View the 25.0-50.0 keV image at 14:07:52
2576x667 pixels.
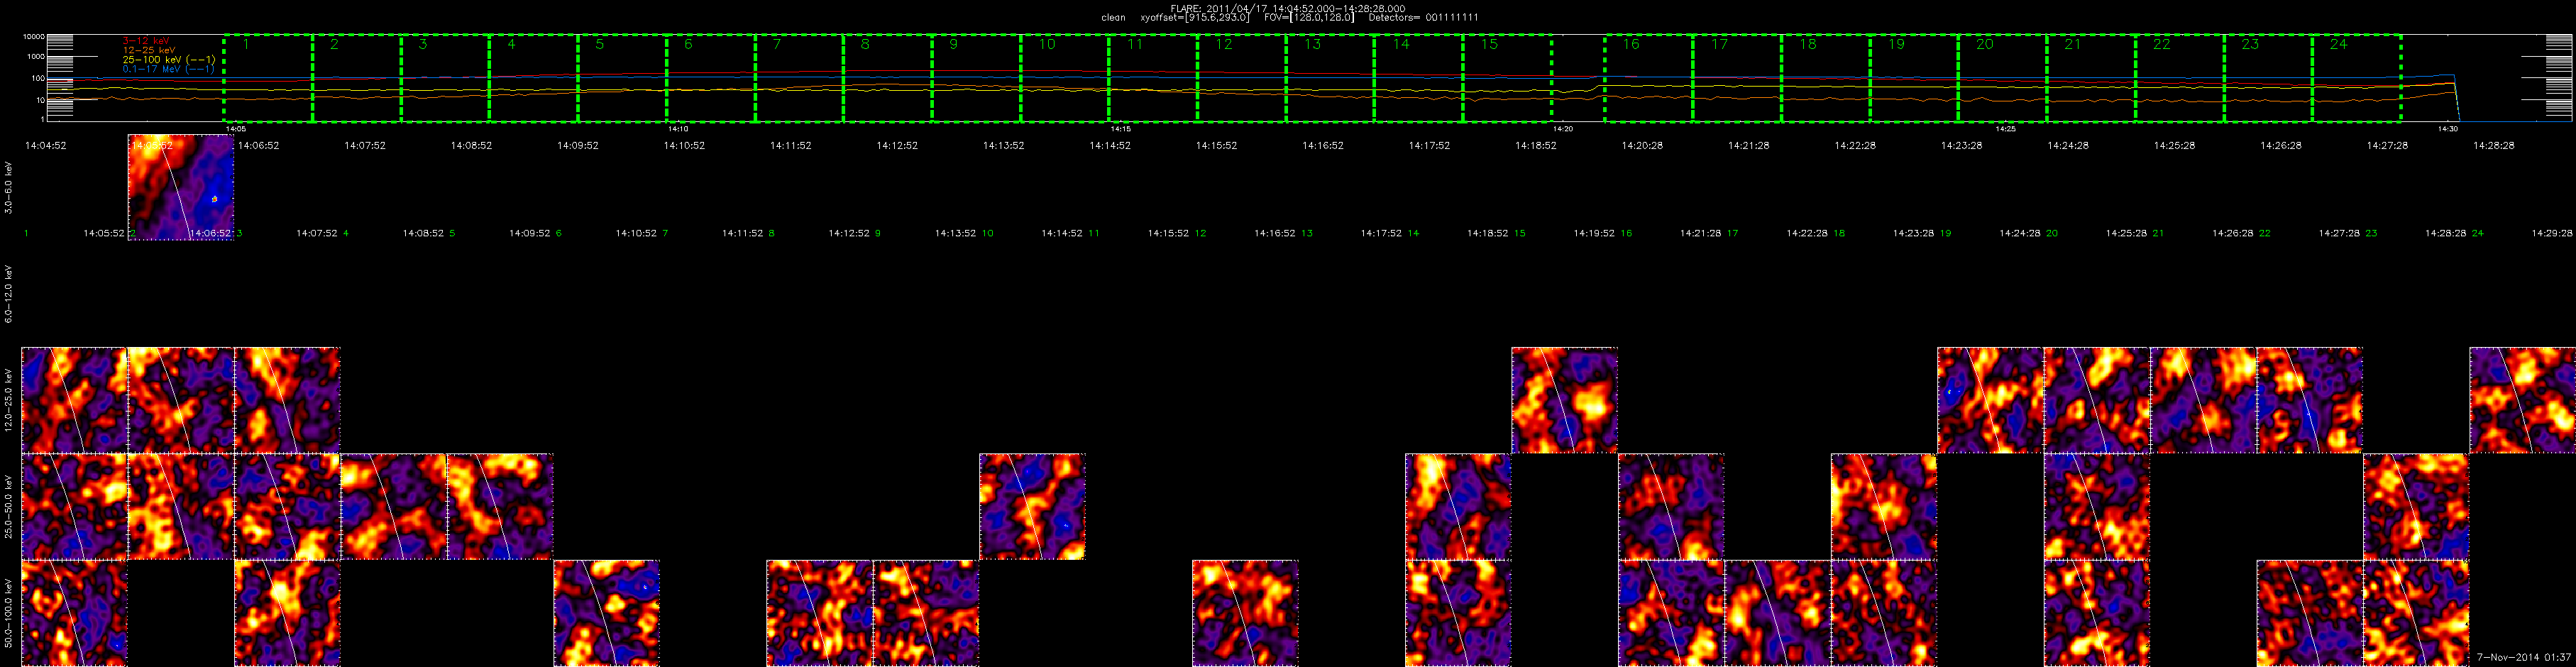coord(393,507)
